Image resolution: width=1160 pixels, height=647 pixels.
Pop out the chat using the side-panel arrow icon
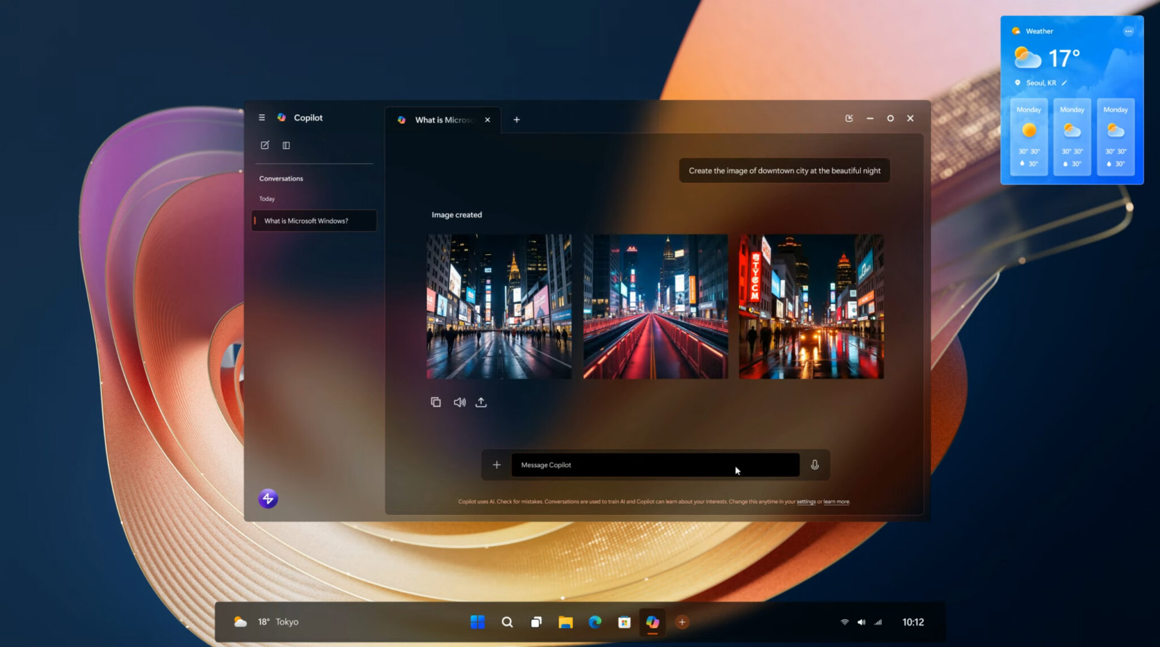pos(849,118)
